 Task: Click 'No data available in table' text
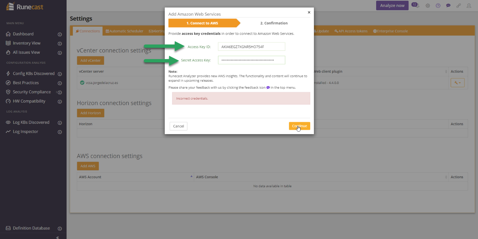(272, 186)
